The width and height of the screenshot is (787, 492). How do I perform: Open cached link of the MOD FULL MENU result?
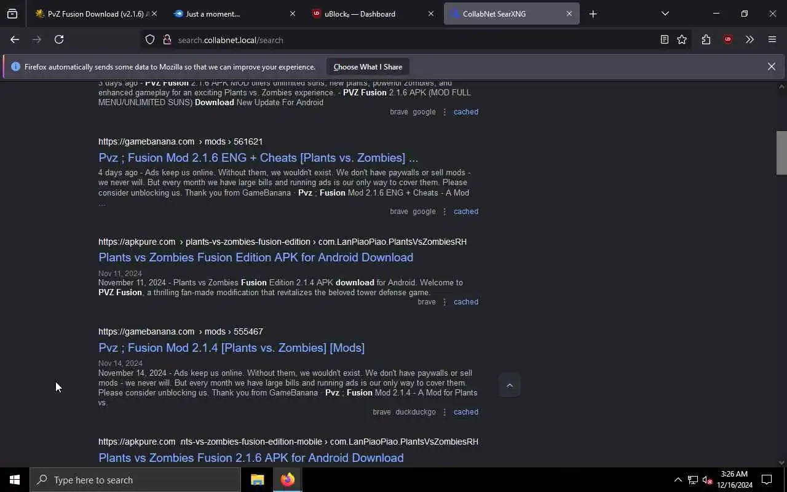[x=465, y=112]
